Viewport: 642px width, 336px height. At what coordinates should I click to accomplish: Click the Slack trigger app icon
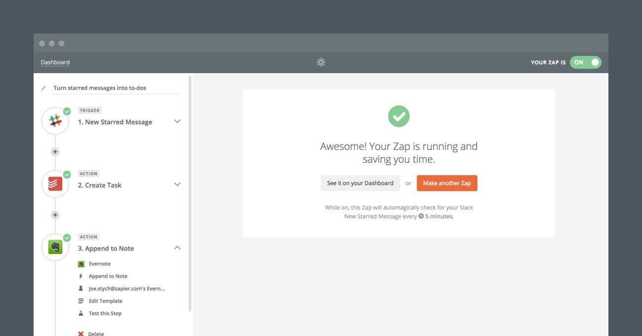55,121
